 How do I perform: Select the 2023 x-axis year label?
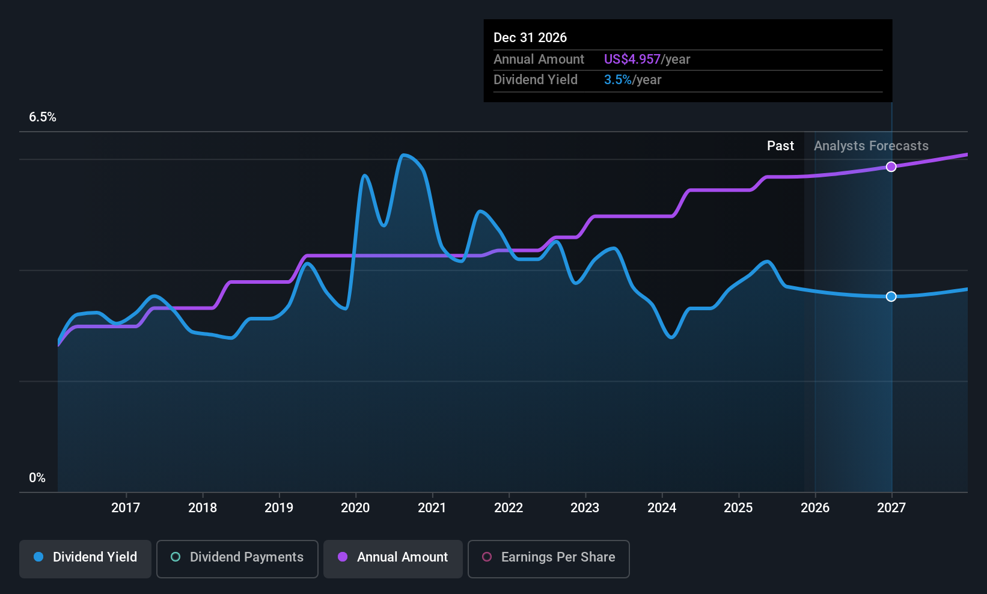point(585,508)
